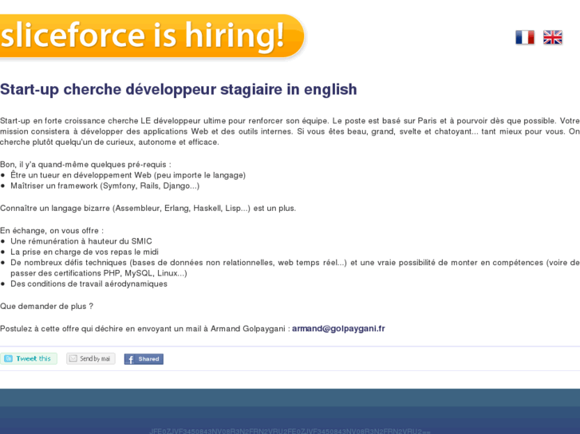Switch language with the UK flag icon

pyautogui.click(x=553, y=37)
